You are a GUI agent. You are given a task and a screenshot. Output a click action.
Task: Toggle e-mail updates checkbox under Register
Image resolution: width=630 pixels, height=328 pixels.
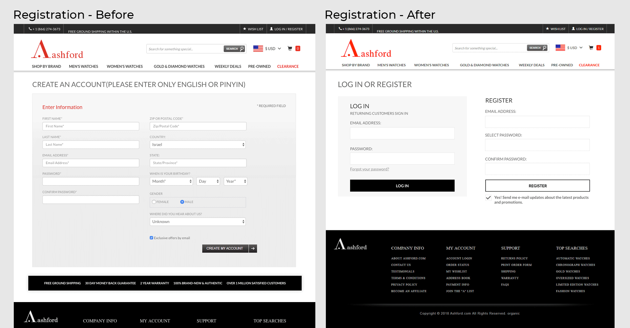[488, 198]
